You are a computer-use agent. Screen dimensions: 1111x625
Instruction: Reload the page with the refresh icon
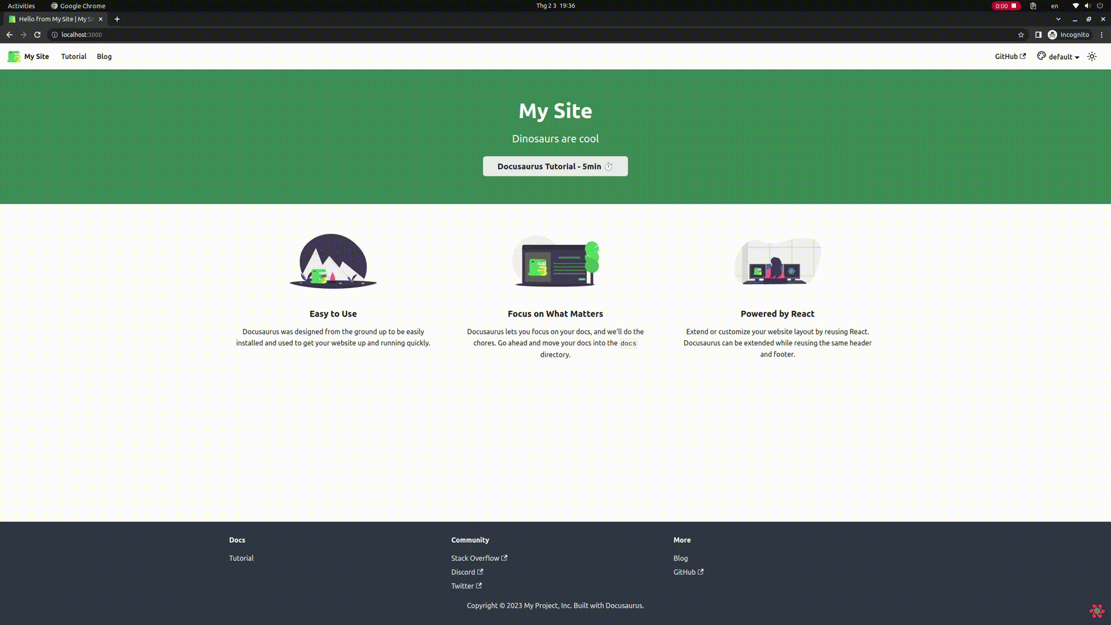point(37,35)
